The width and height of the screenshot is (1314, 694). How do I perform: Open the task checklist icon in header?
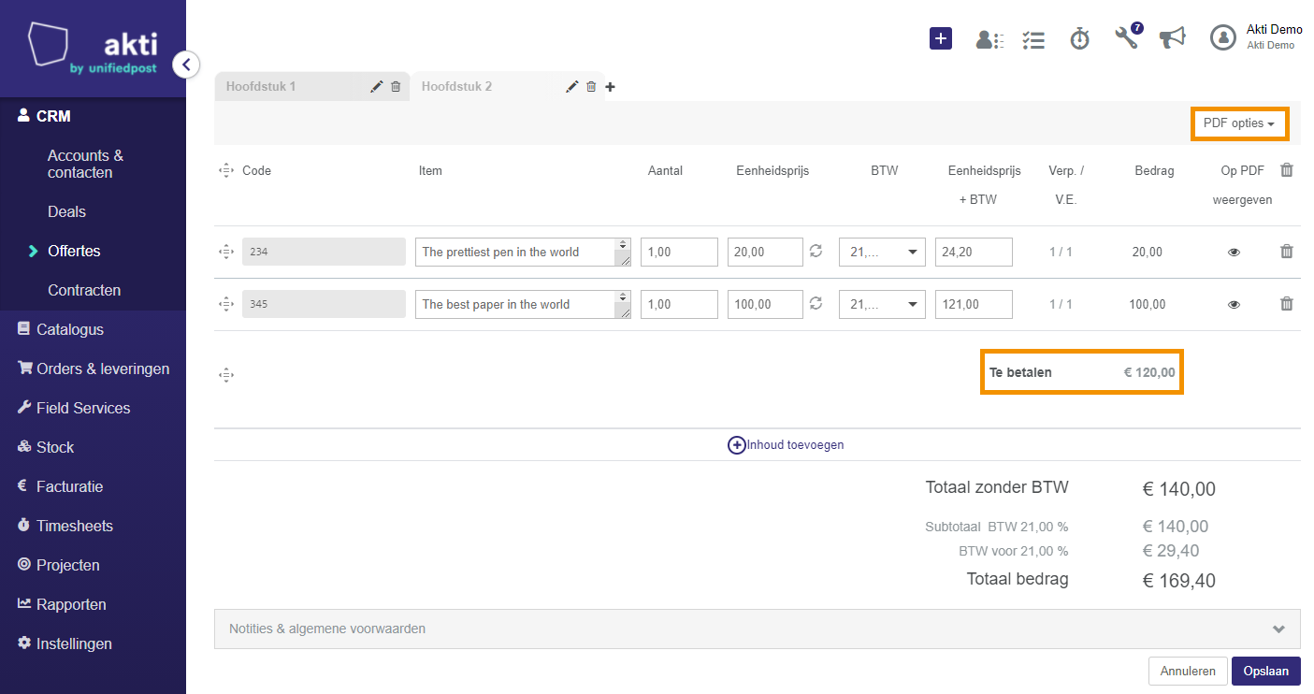point(1033,39)
